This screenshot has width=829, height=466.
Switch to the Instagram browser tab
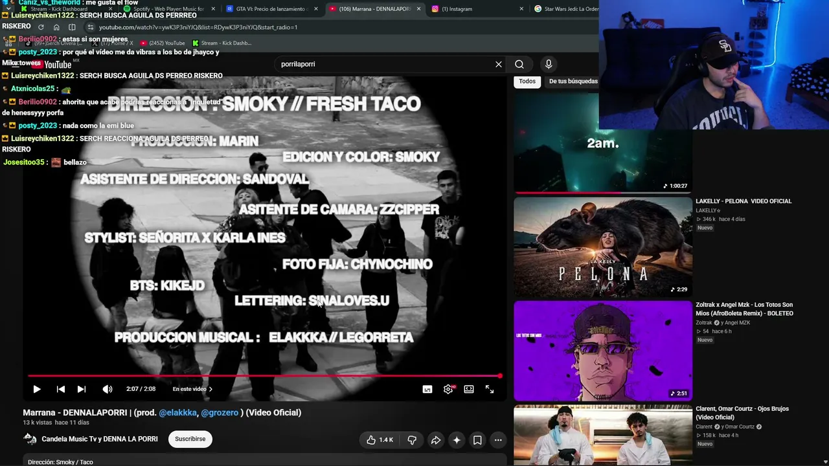[476, 9]
